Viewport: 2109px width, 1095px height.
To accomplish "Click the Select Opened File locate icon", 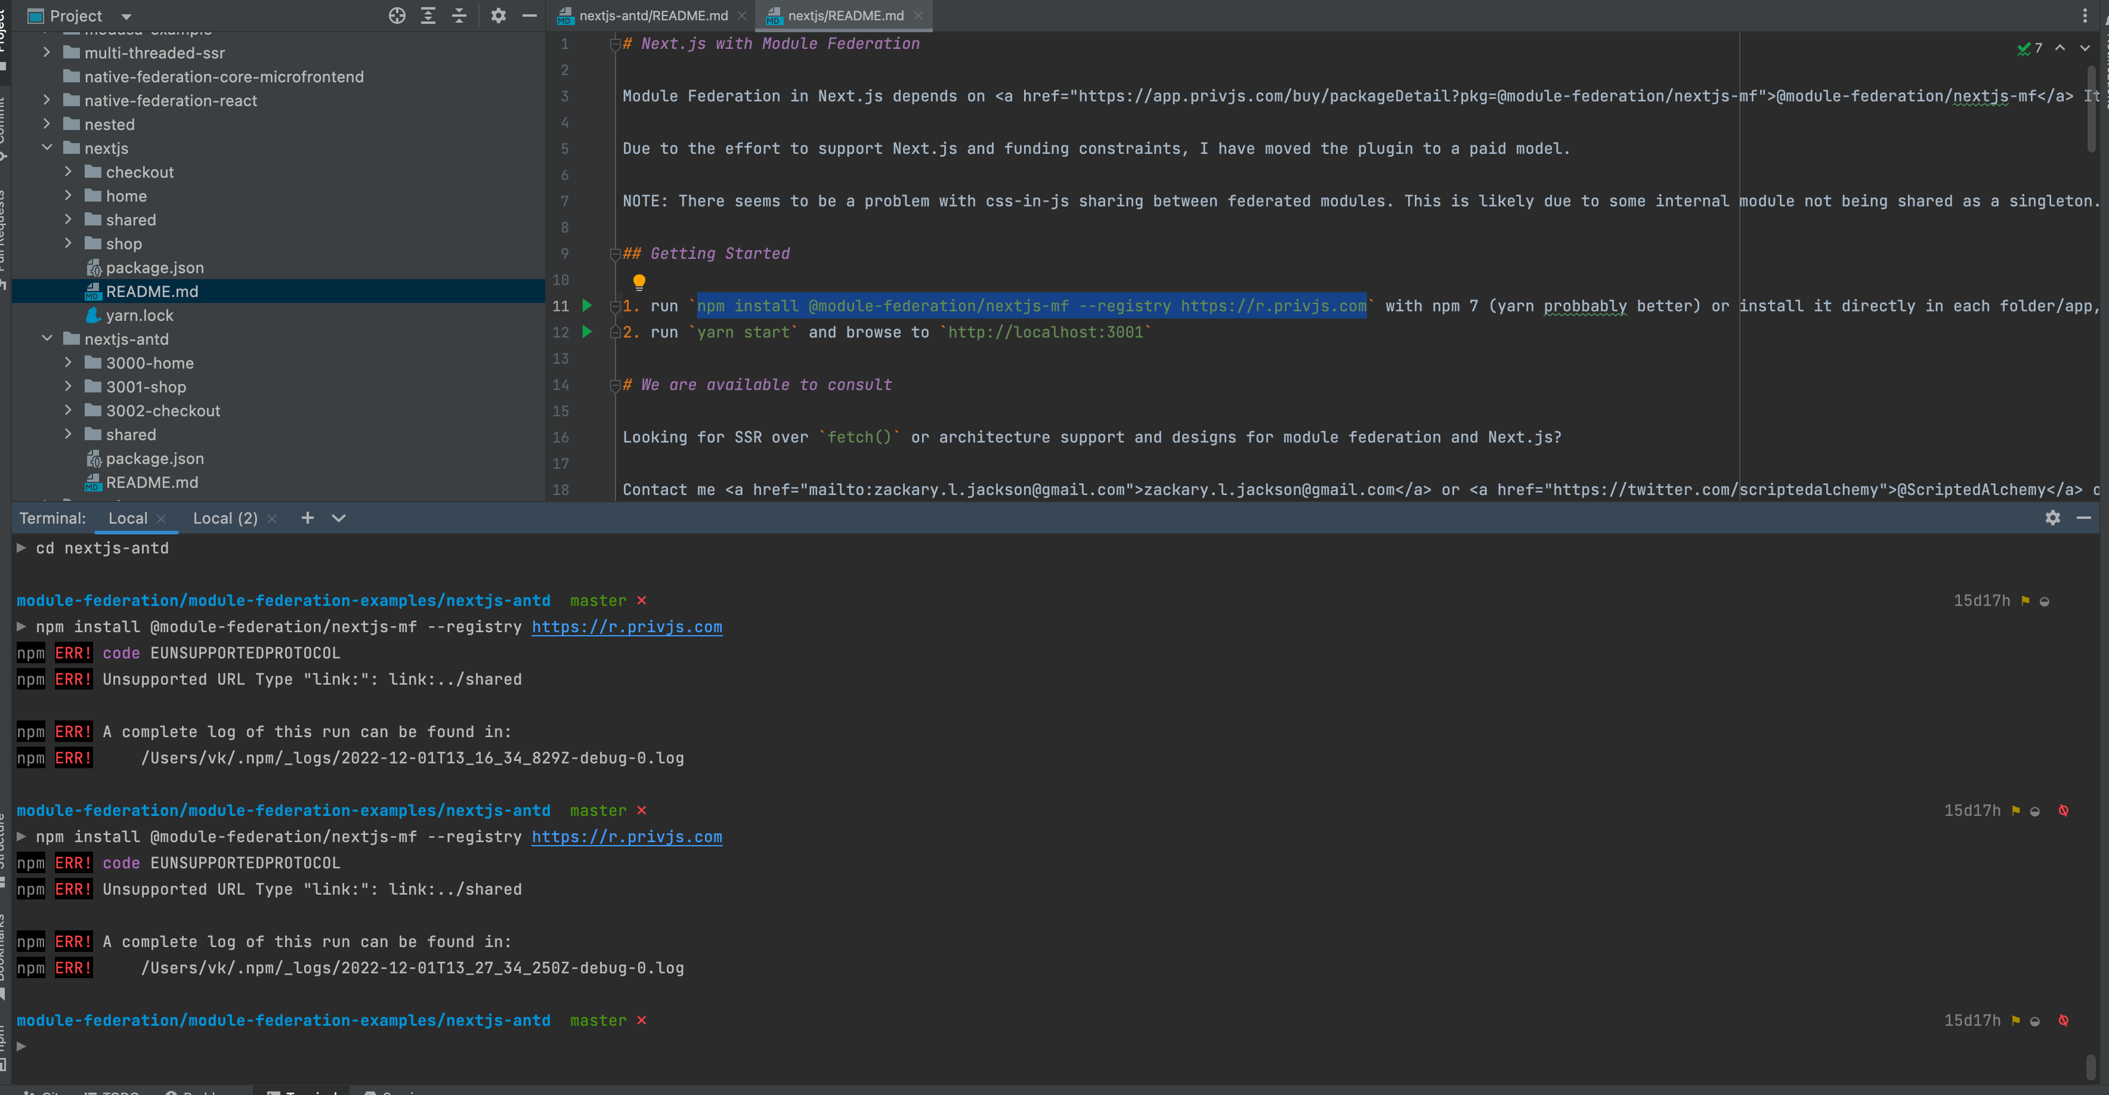I will coord(397,16).
